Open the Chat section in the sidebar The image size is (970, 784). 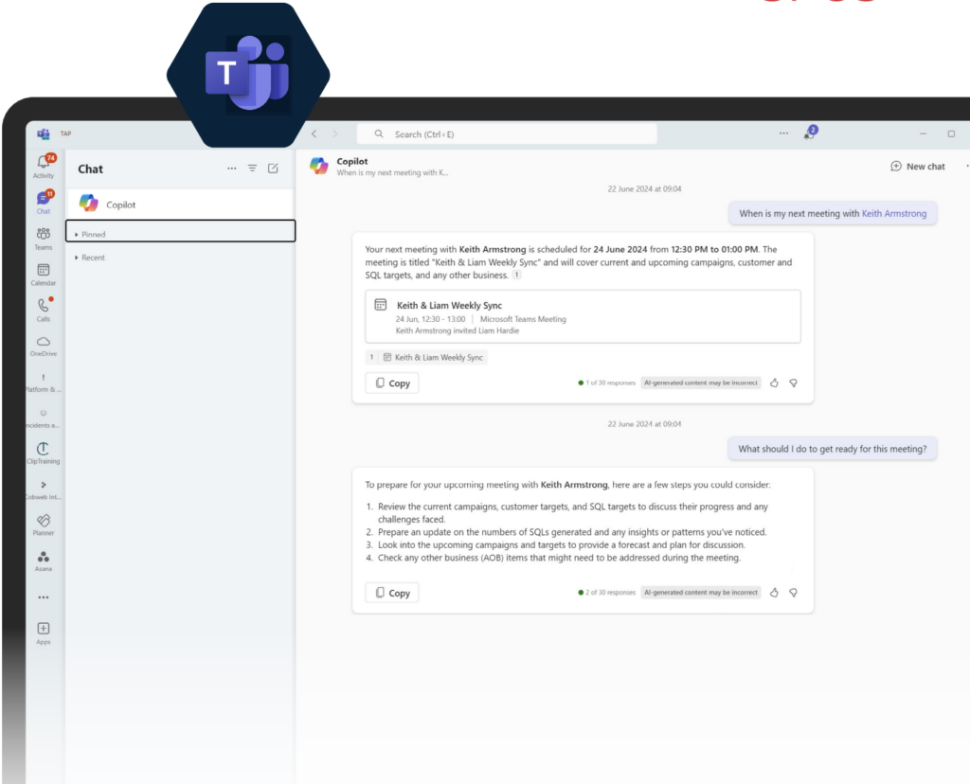coord(44,203)
